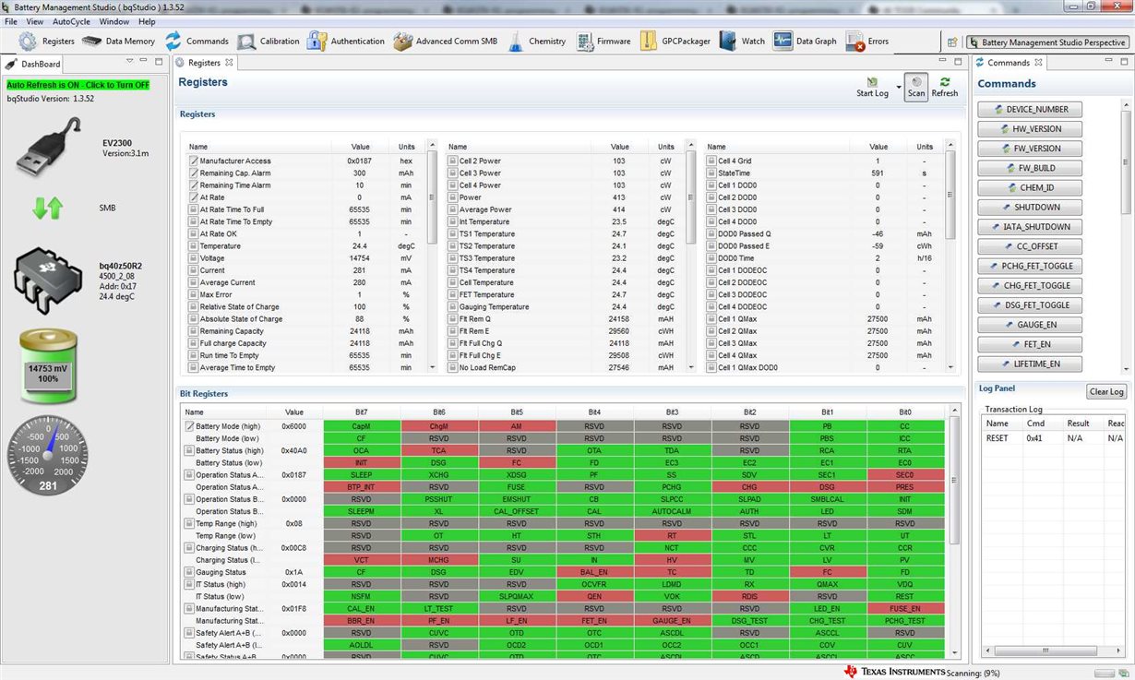Click the SHUTDOWN command button

1030,207
